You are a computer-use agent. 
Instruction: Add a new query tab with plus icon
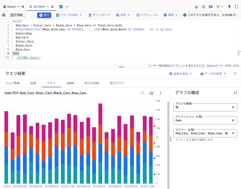click(61, 7)
